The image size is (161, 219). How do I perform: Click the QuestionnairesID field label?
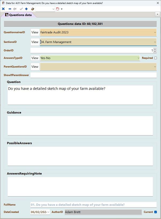14,32
